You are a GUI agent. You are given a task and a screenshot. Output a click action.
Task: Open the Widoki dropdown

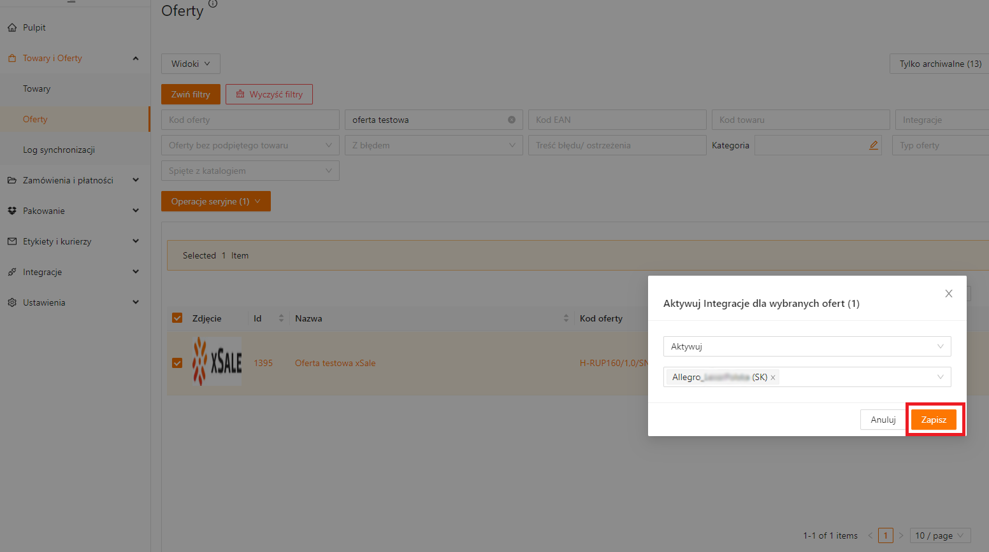click(191, 64)
